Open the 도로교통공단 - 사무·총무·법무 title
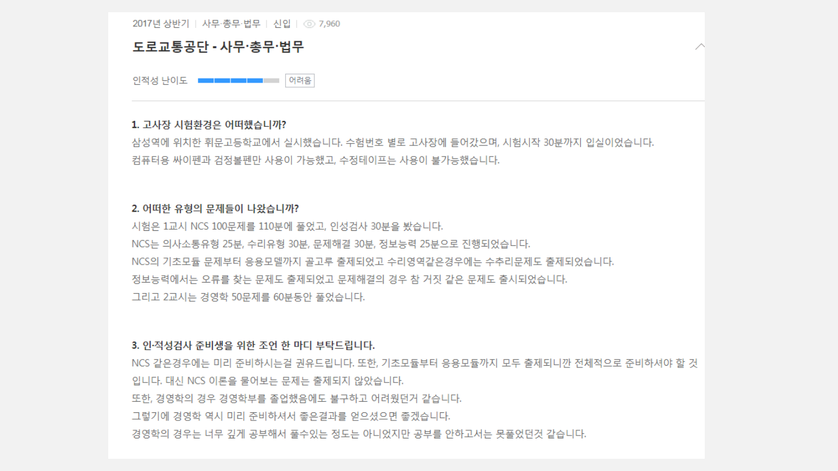Screen dimensions: 838x471 [218, 47]
